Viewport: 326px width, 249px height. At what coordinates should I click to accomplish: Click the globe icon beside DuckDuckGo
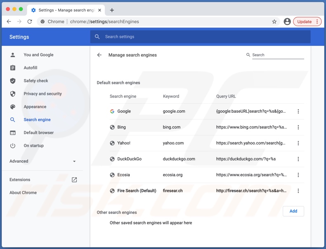112,159
